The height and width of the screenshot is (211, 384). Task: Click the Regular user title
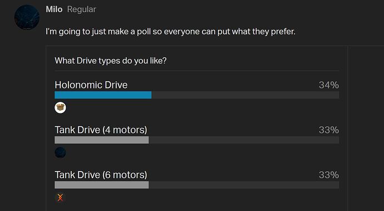(x=82, y=9)
